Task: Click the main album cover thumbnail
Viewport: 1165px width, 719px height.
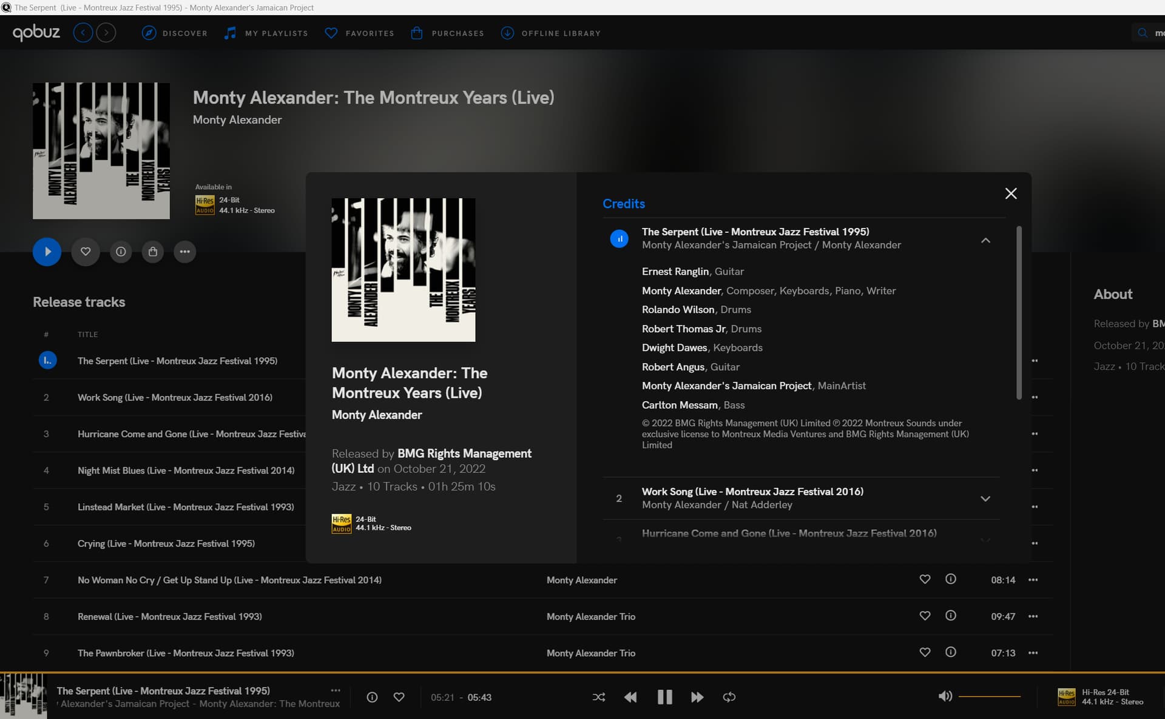Action: pyautogui.click(x=101, y=151)
